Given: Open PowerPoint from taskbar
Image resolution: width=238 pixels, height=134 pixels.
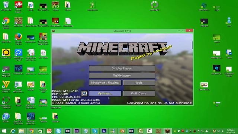Looking at the screenshot, I should tap(49, 131).
